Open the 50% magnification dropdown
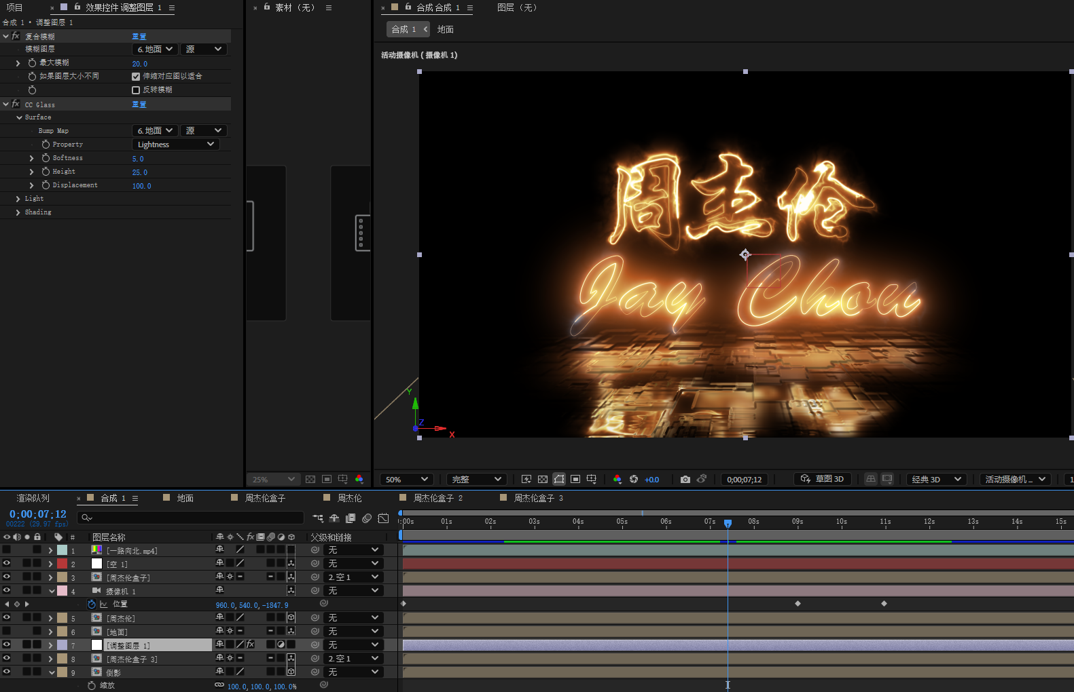This screenshot has width=1074, height=692. [x=406, y=480]
